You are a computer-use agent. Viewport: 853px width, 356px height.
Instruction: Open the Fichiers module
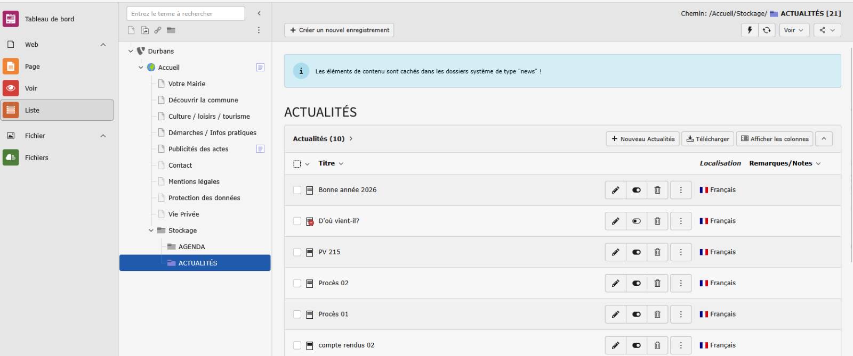(x=36, y=158)
